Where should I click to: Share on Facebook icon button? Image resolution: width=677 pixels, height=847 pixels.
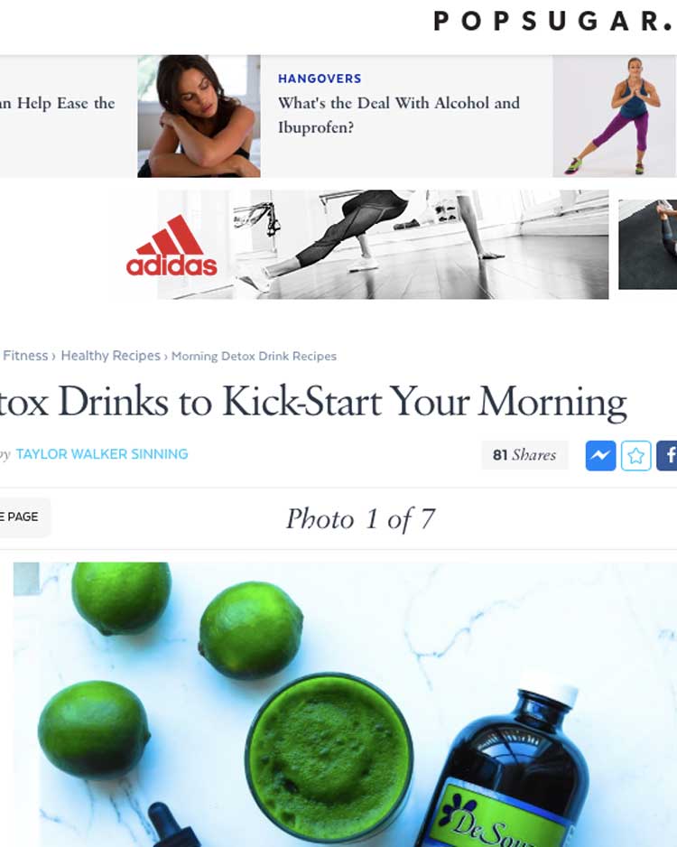667,455
